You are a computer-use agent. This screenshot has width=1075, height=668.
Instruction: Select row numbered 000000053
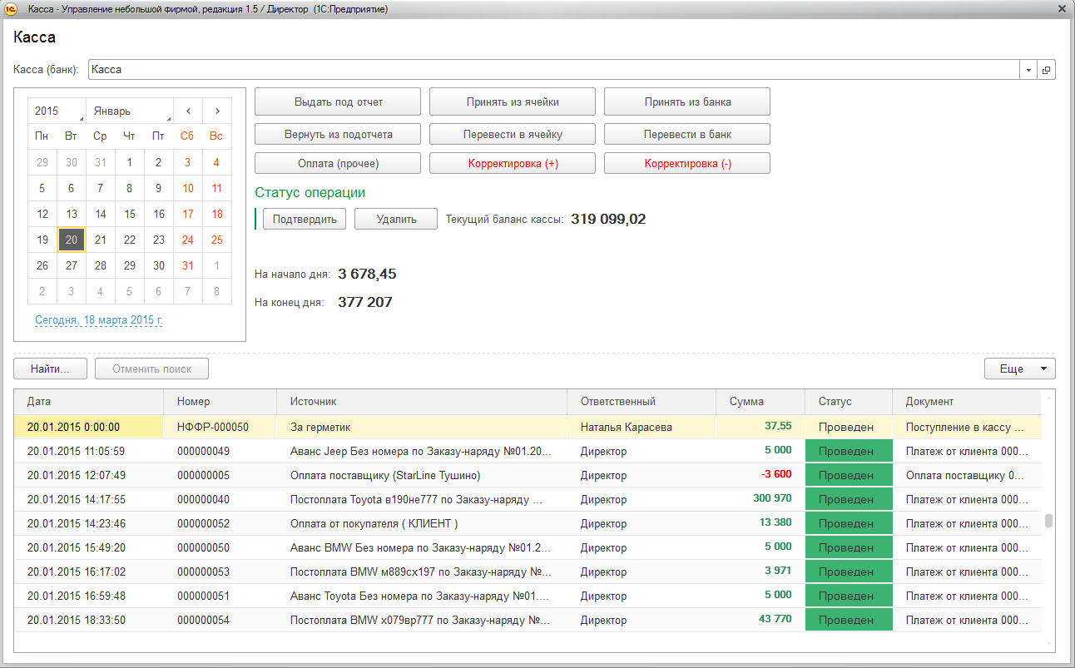point(528,572)
